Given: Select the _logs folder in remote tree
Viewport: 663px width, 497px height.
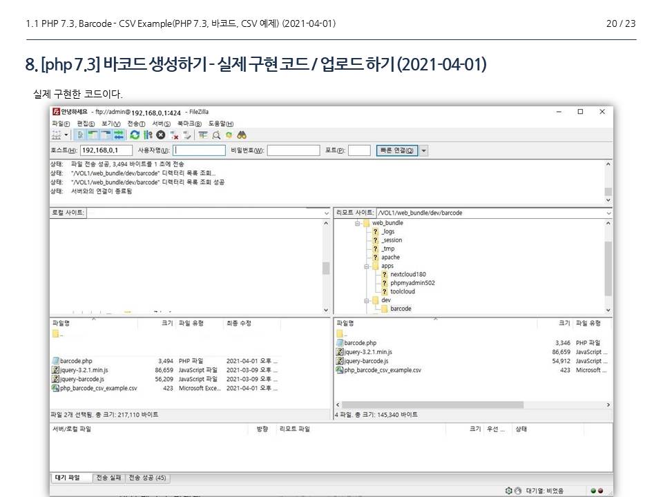Looking at the screenshot, I should pyautogui.click(x=387, y=232).
